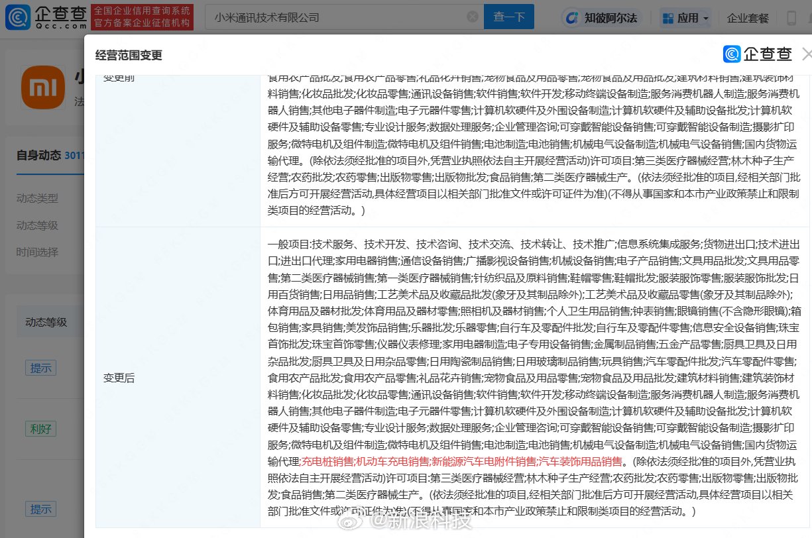Click the orange Xiaomi company logo
This screenshot has height=538, width=812.
click(43, 87)
